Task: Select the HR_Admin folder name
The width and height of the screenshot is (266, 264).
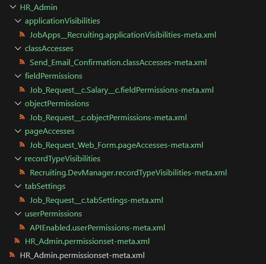Action: [x=39, y=8]
